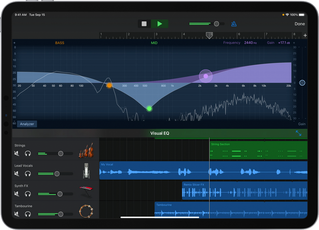The image size is (319, 230).
Task: Solo the Lead Vocals track with headphones icon
Action: [28, 174]
